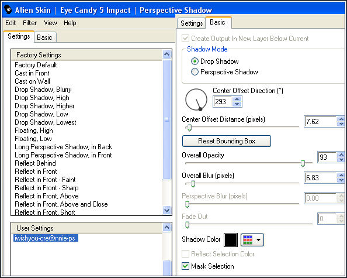This screenshot has height=278, width=347.
Task: Select the Factory Default preset
Action: [x=36, y=65]
